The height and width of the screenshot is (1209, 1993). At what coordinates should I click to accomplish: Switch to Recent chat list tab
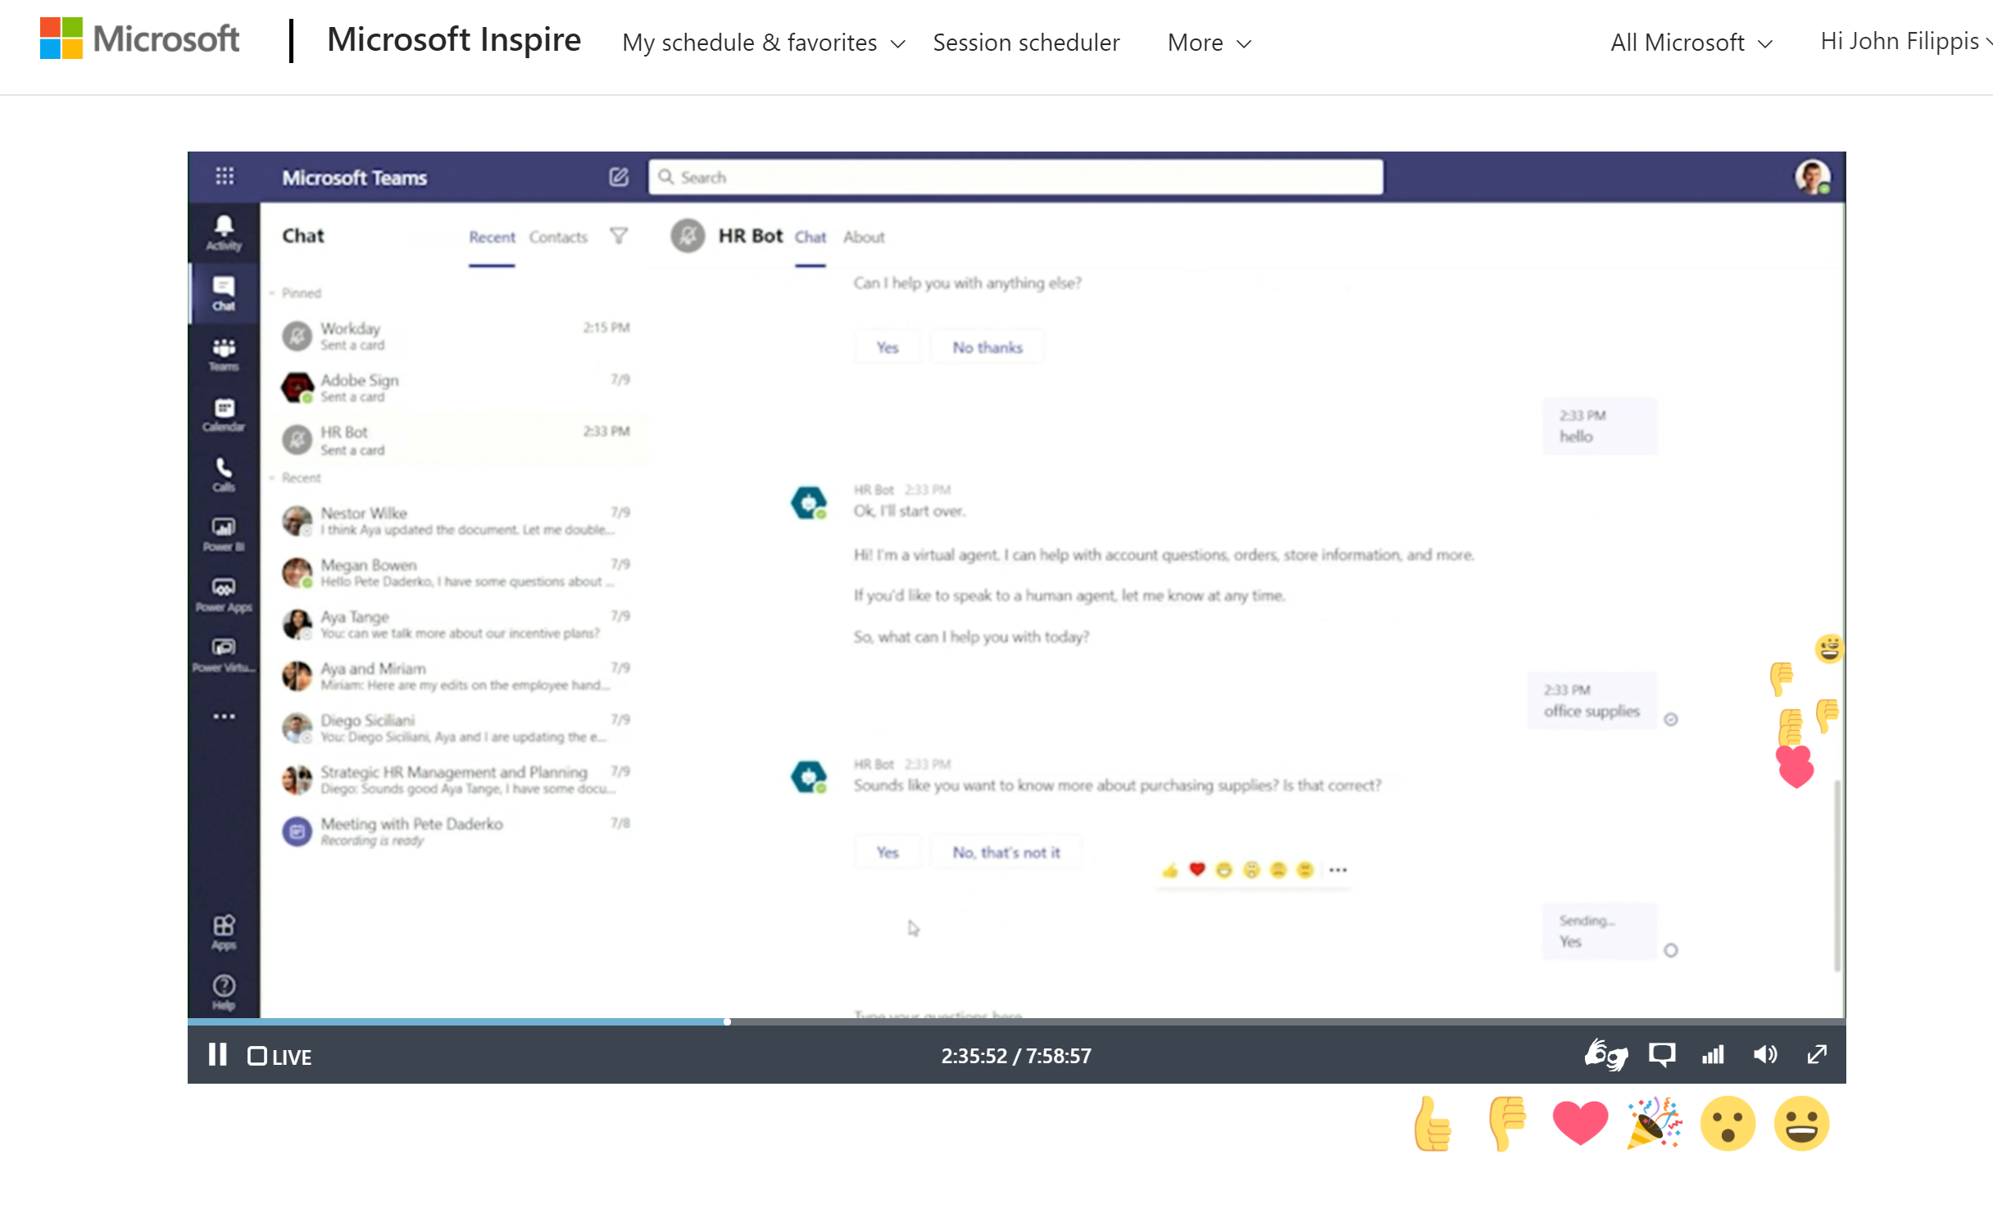492,238
